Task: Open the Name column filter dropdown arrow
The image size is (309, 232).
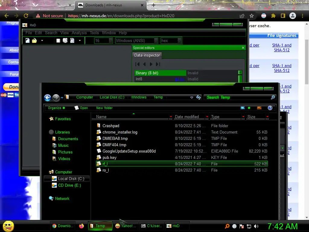Action: [x=171, y=117]
